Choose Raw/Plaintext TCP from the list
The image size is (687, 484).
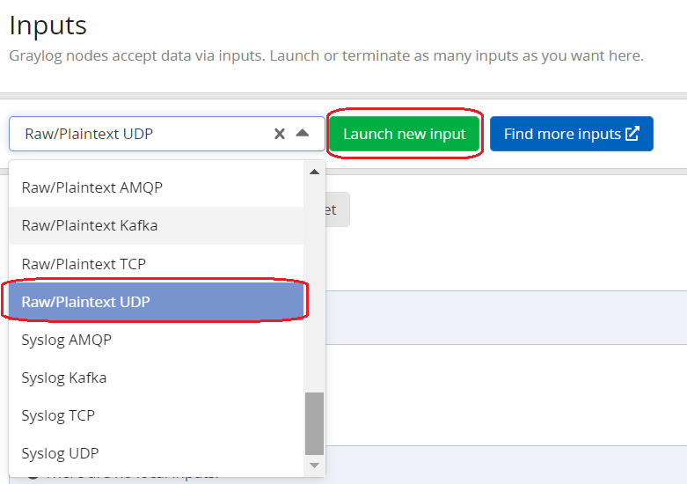pos(156,264)
